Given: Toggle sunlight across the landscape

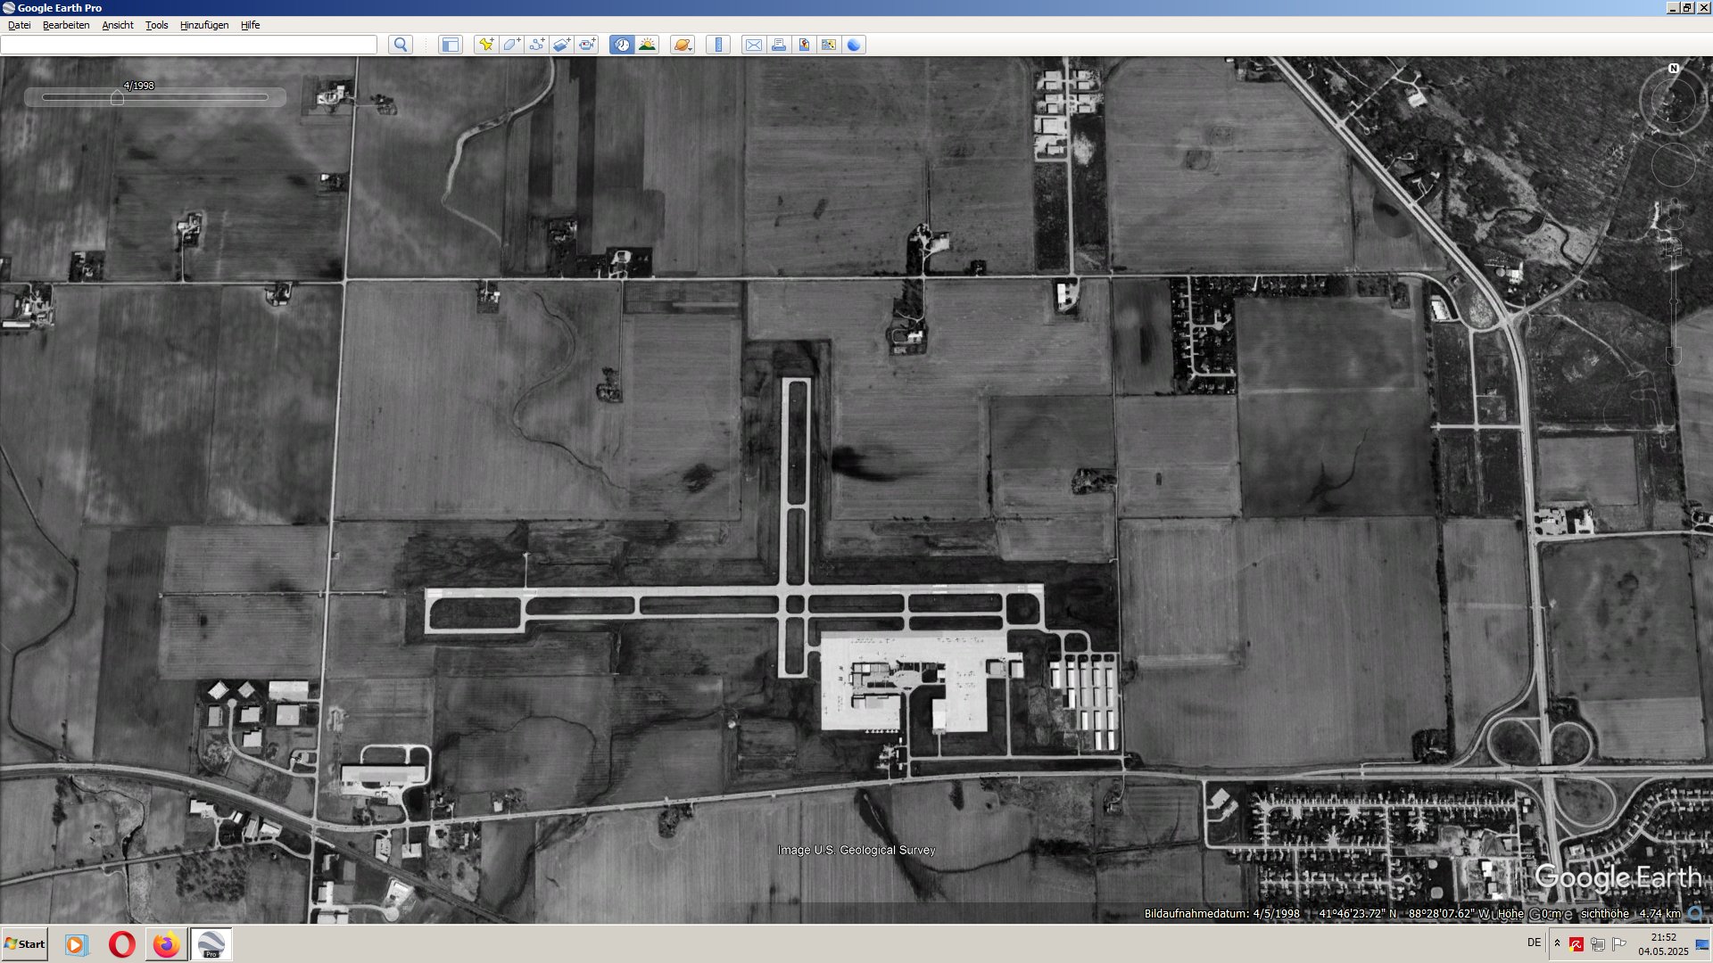Looking at the screenshot, I should 648,45.
